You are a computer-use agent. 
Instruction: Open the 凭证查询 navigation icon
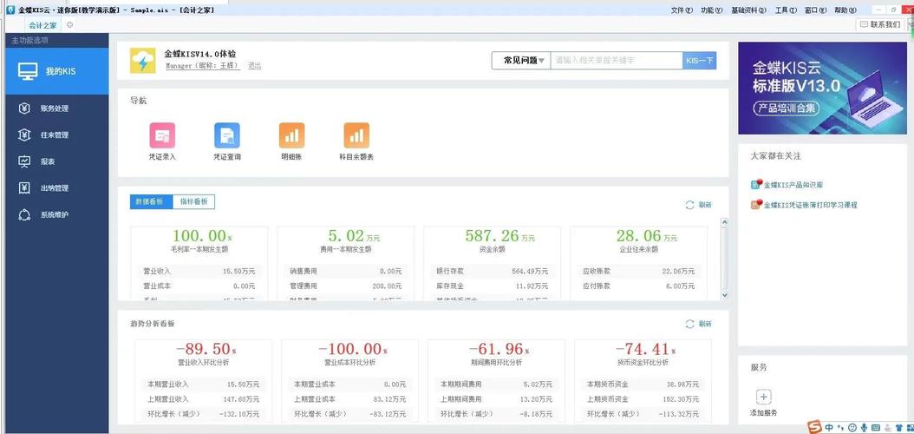(226, 135)
